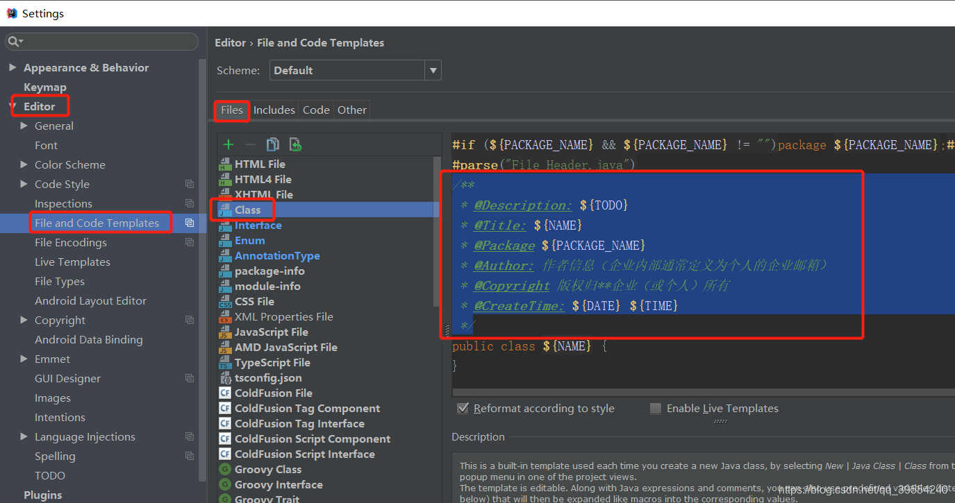The width and height of the screenshot is (955, 503).
Task: Click the HTML File template icon
Action: 225,164
